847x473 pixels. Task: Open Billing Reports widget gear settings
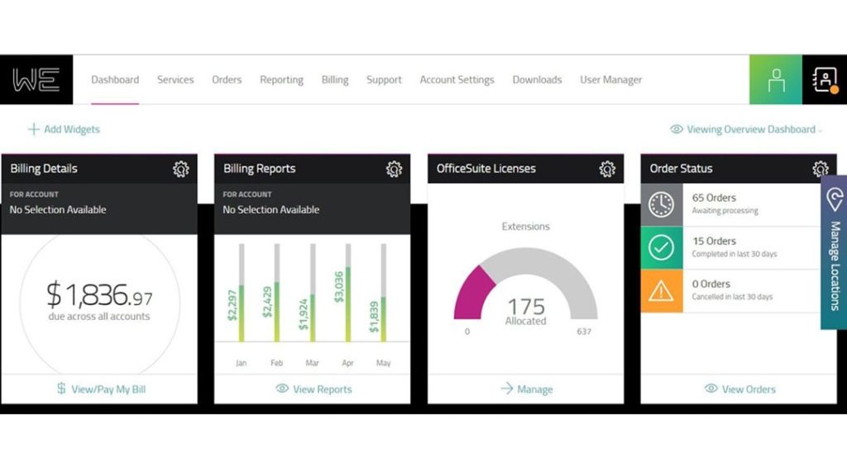pyautogui.click(x=395, y=169)
